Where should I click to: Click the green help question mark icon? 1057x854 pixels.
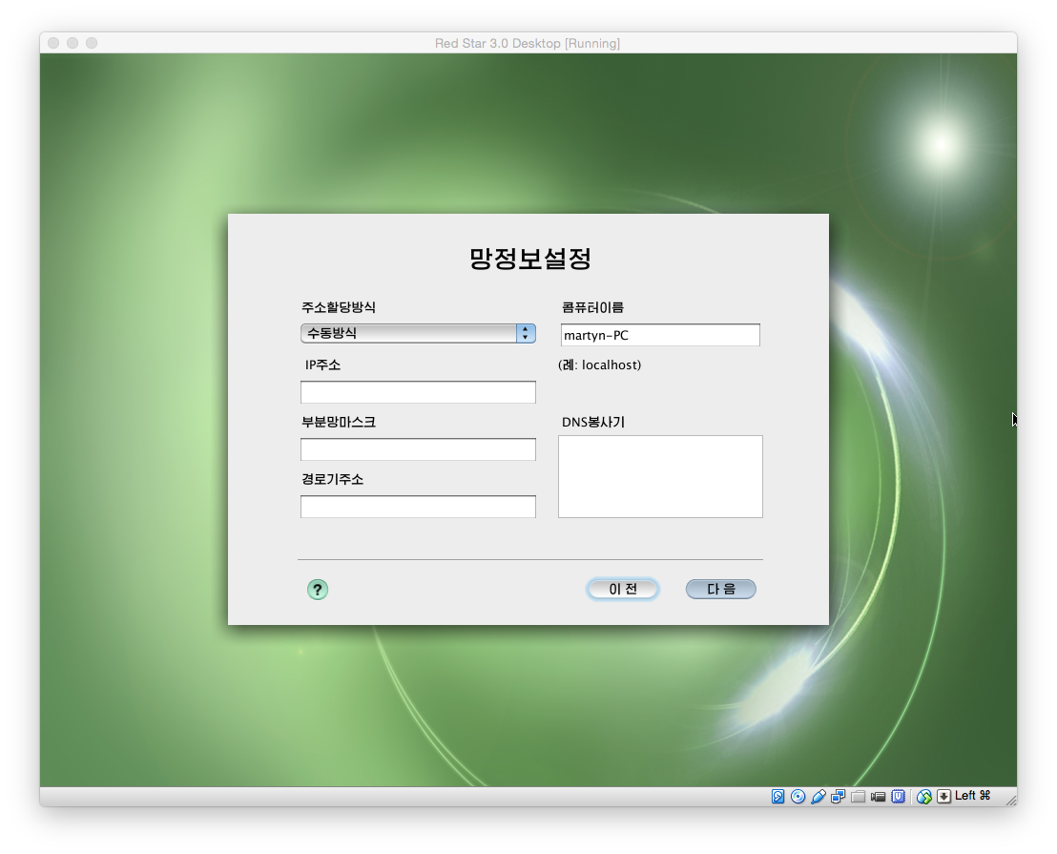pos(318,590)
